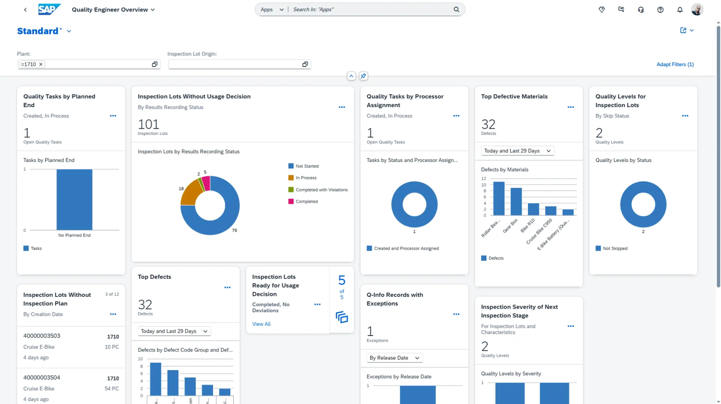Viewport: 721px width, 404px height.
Task: Click Adapt Filters (1) link
Action: click(675, 64)
